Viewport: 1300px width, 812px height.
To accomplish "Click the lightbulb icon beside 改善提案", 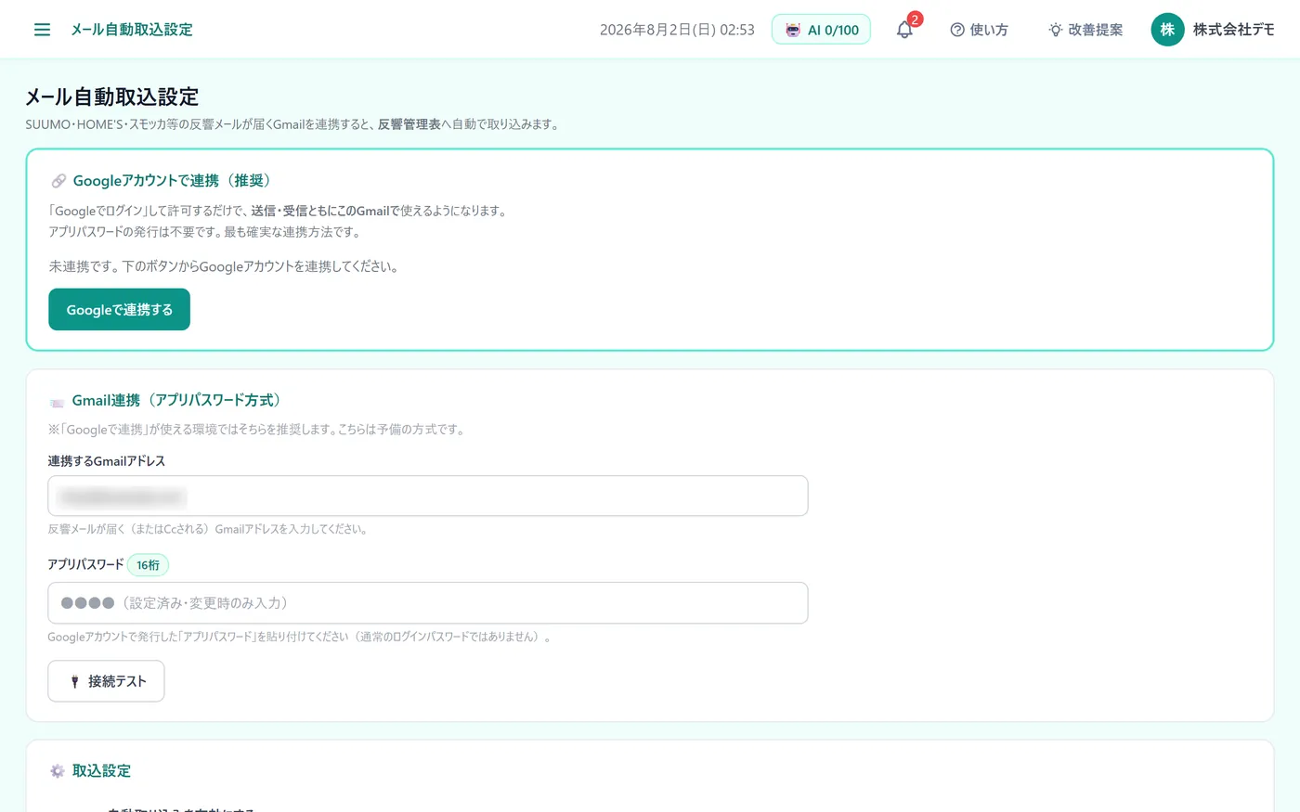I will tap(1055, 30).
